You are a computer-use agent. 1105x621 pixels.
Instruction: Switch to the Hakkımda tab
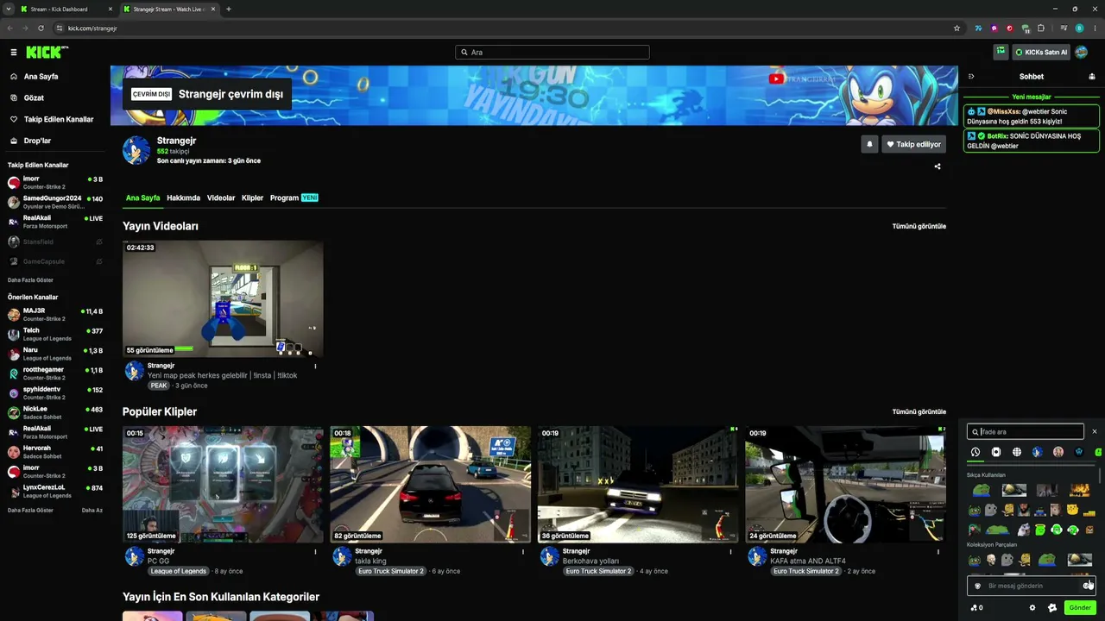pos(183,198)
